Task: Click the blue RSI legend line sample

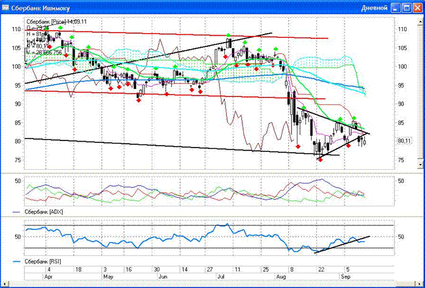Action: point(17,262)
